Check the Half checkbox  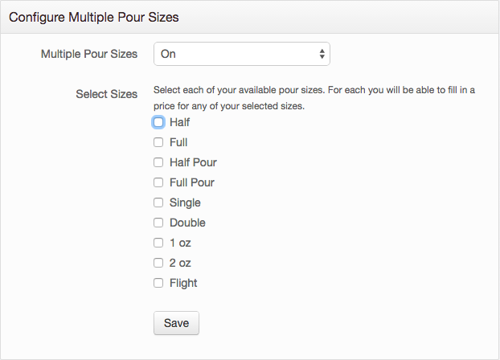point(158,122)
